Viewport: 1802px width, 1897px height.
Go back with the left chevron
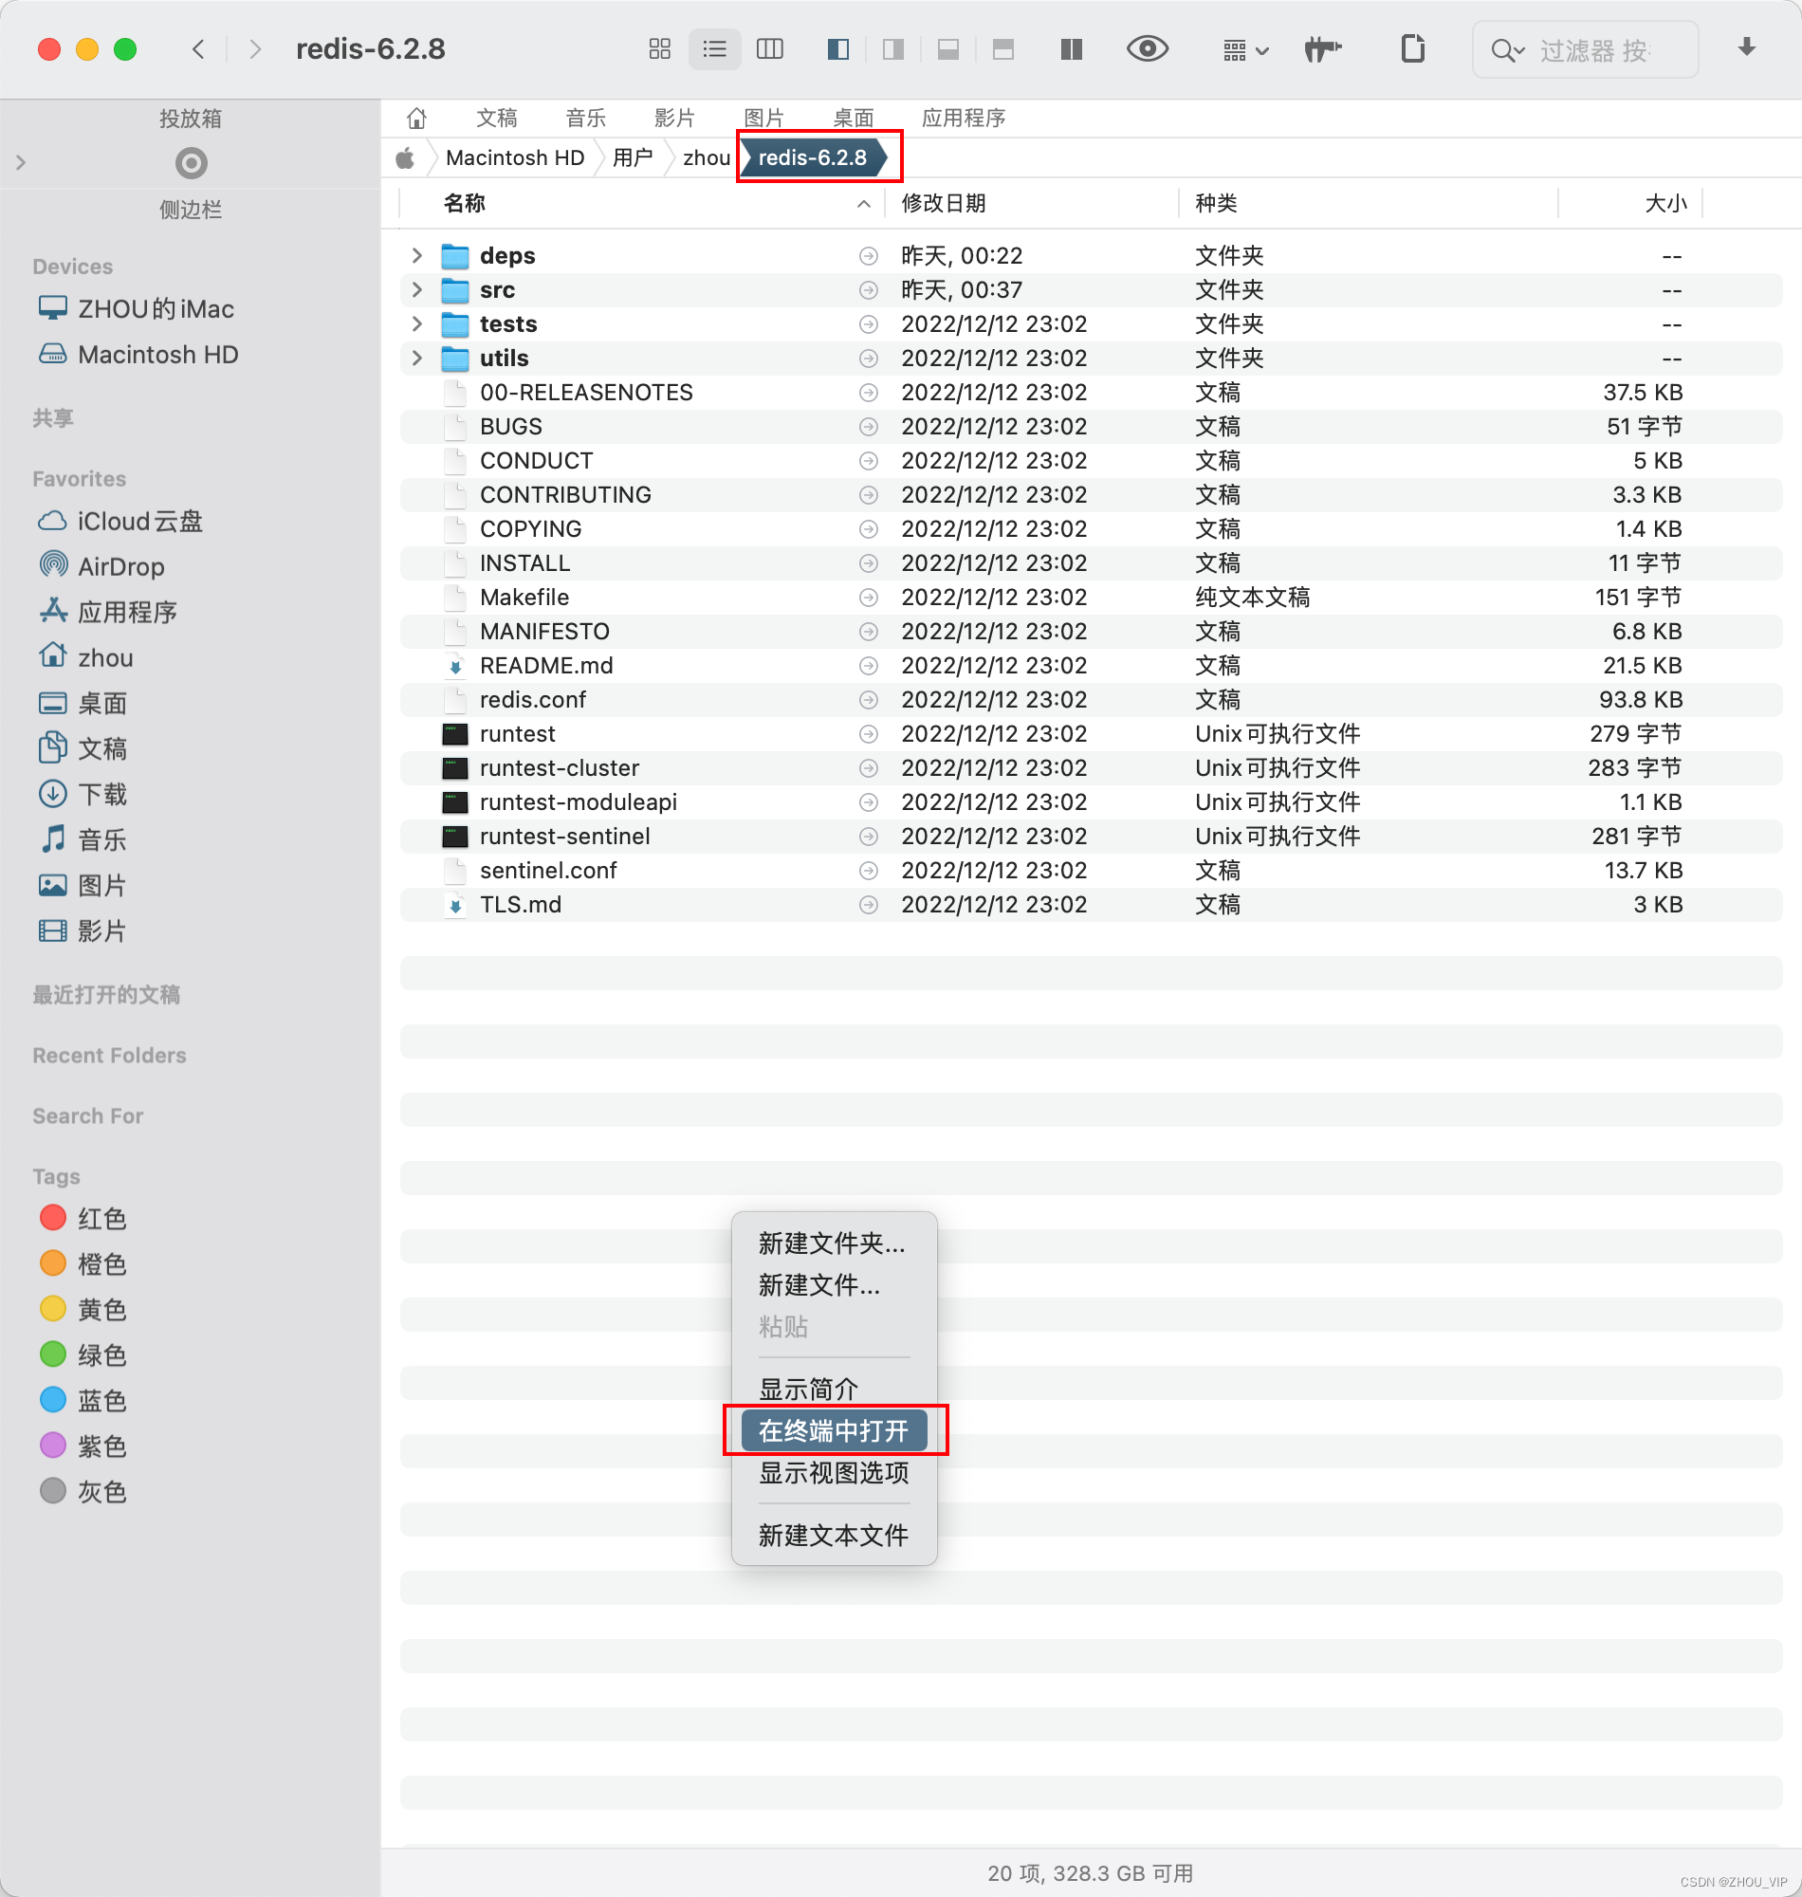199,49
